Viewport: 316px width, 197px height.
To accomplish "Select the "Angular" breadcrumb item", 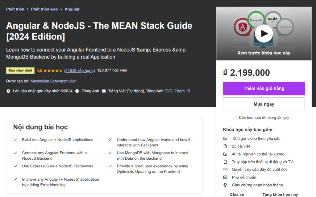I will pos(72,9).
